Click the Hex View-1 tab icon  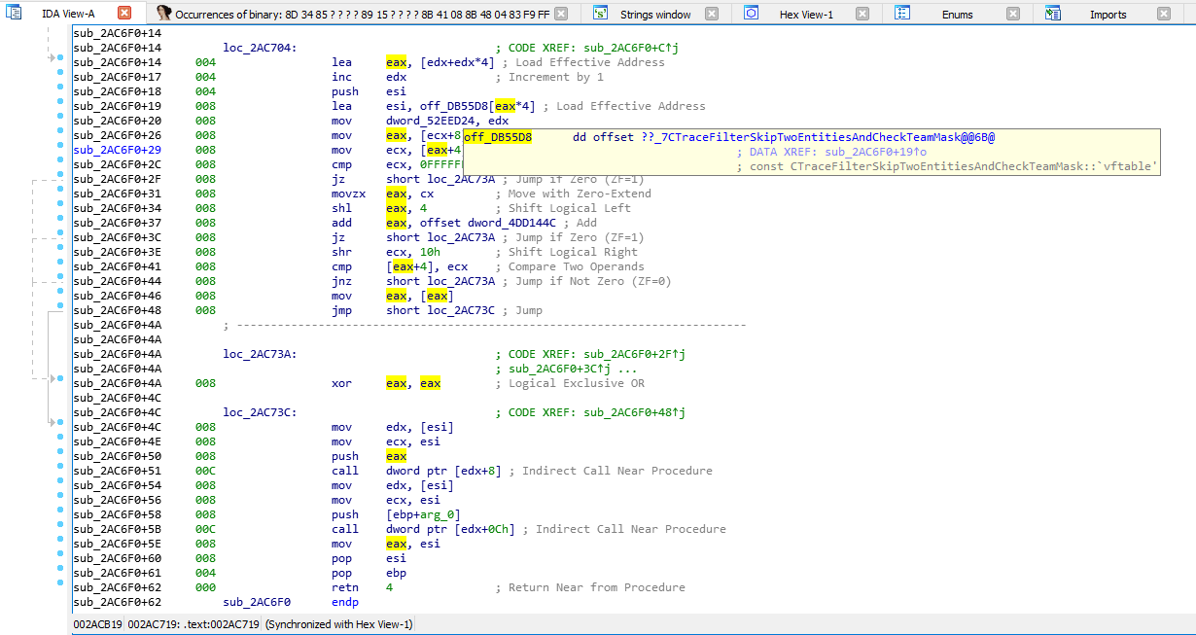coord(751,14)
